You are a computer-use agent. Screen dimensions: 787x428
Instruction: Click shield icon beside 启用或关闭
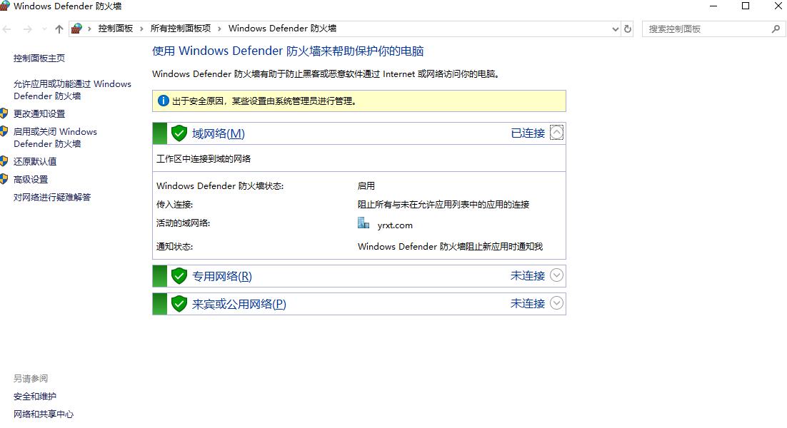[4, 131]
